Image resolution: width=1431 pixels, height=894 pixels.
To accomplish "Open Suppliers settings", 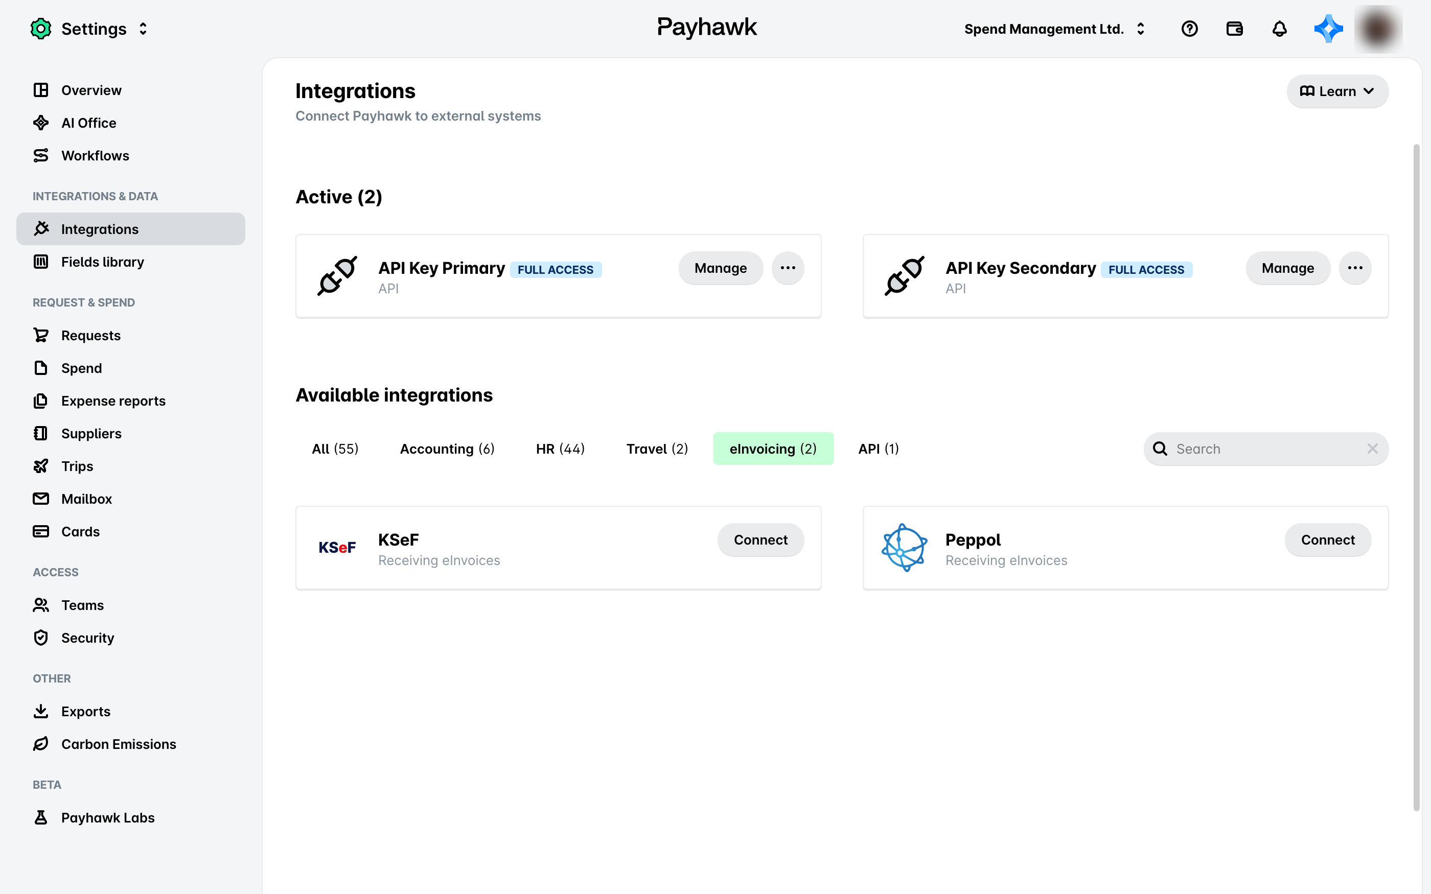I will coord(131,433).
